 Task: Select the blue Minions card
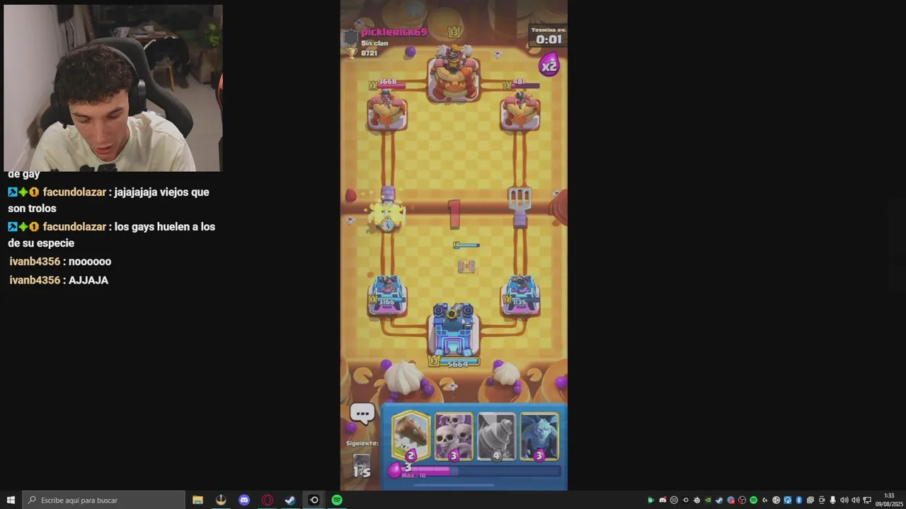click(x=539, y=436)
